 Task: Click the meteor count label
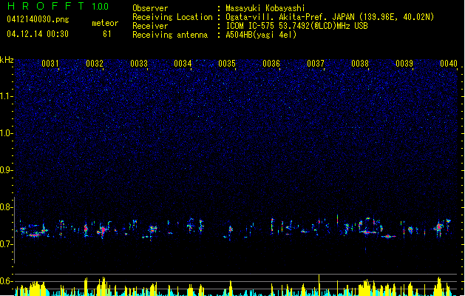(x=105, y=23)
